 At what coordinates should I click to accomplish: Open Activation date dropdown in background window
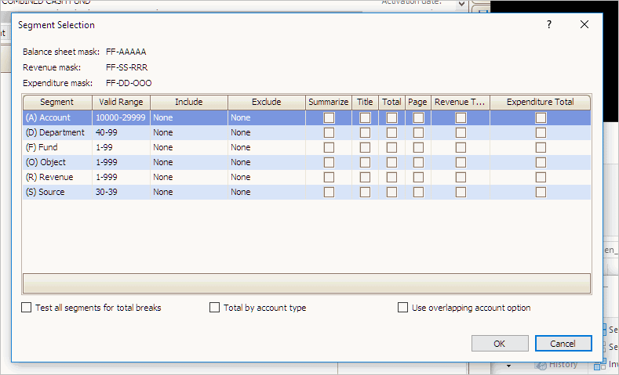[462, 4]
